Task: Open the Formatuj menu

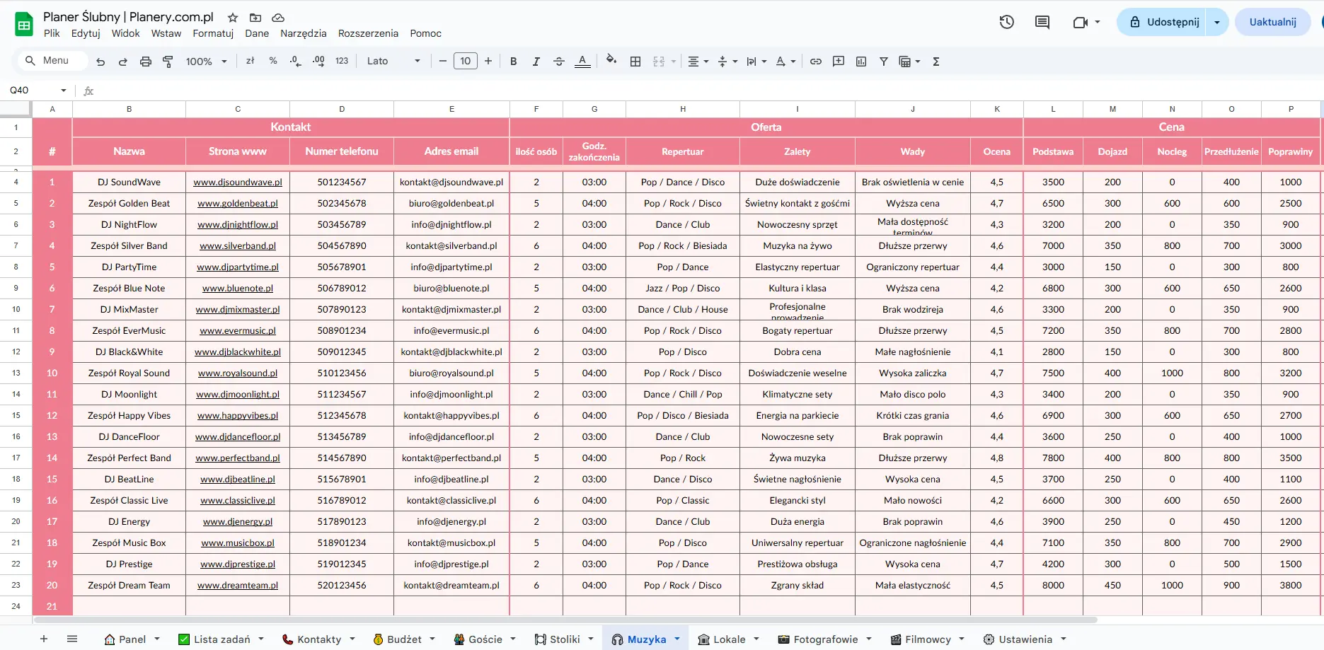Action: pyautogui.click(x=213, y=33)
